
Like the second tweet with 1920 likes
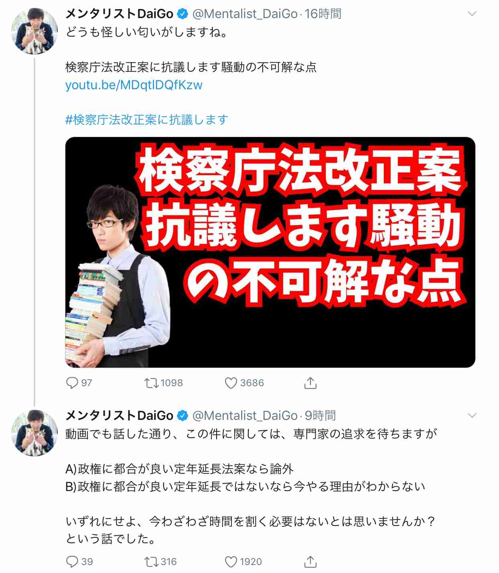[243, 561]
